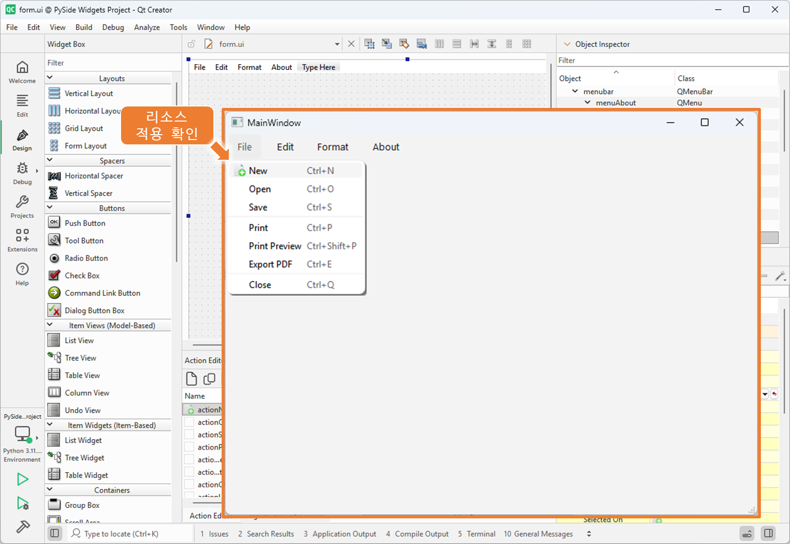Open the General Messages pane

(x=538, y=534)
